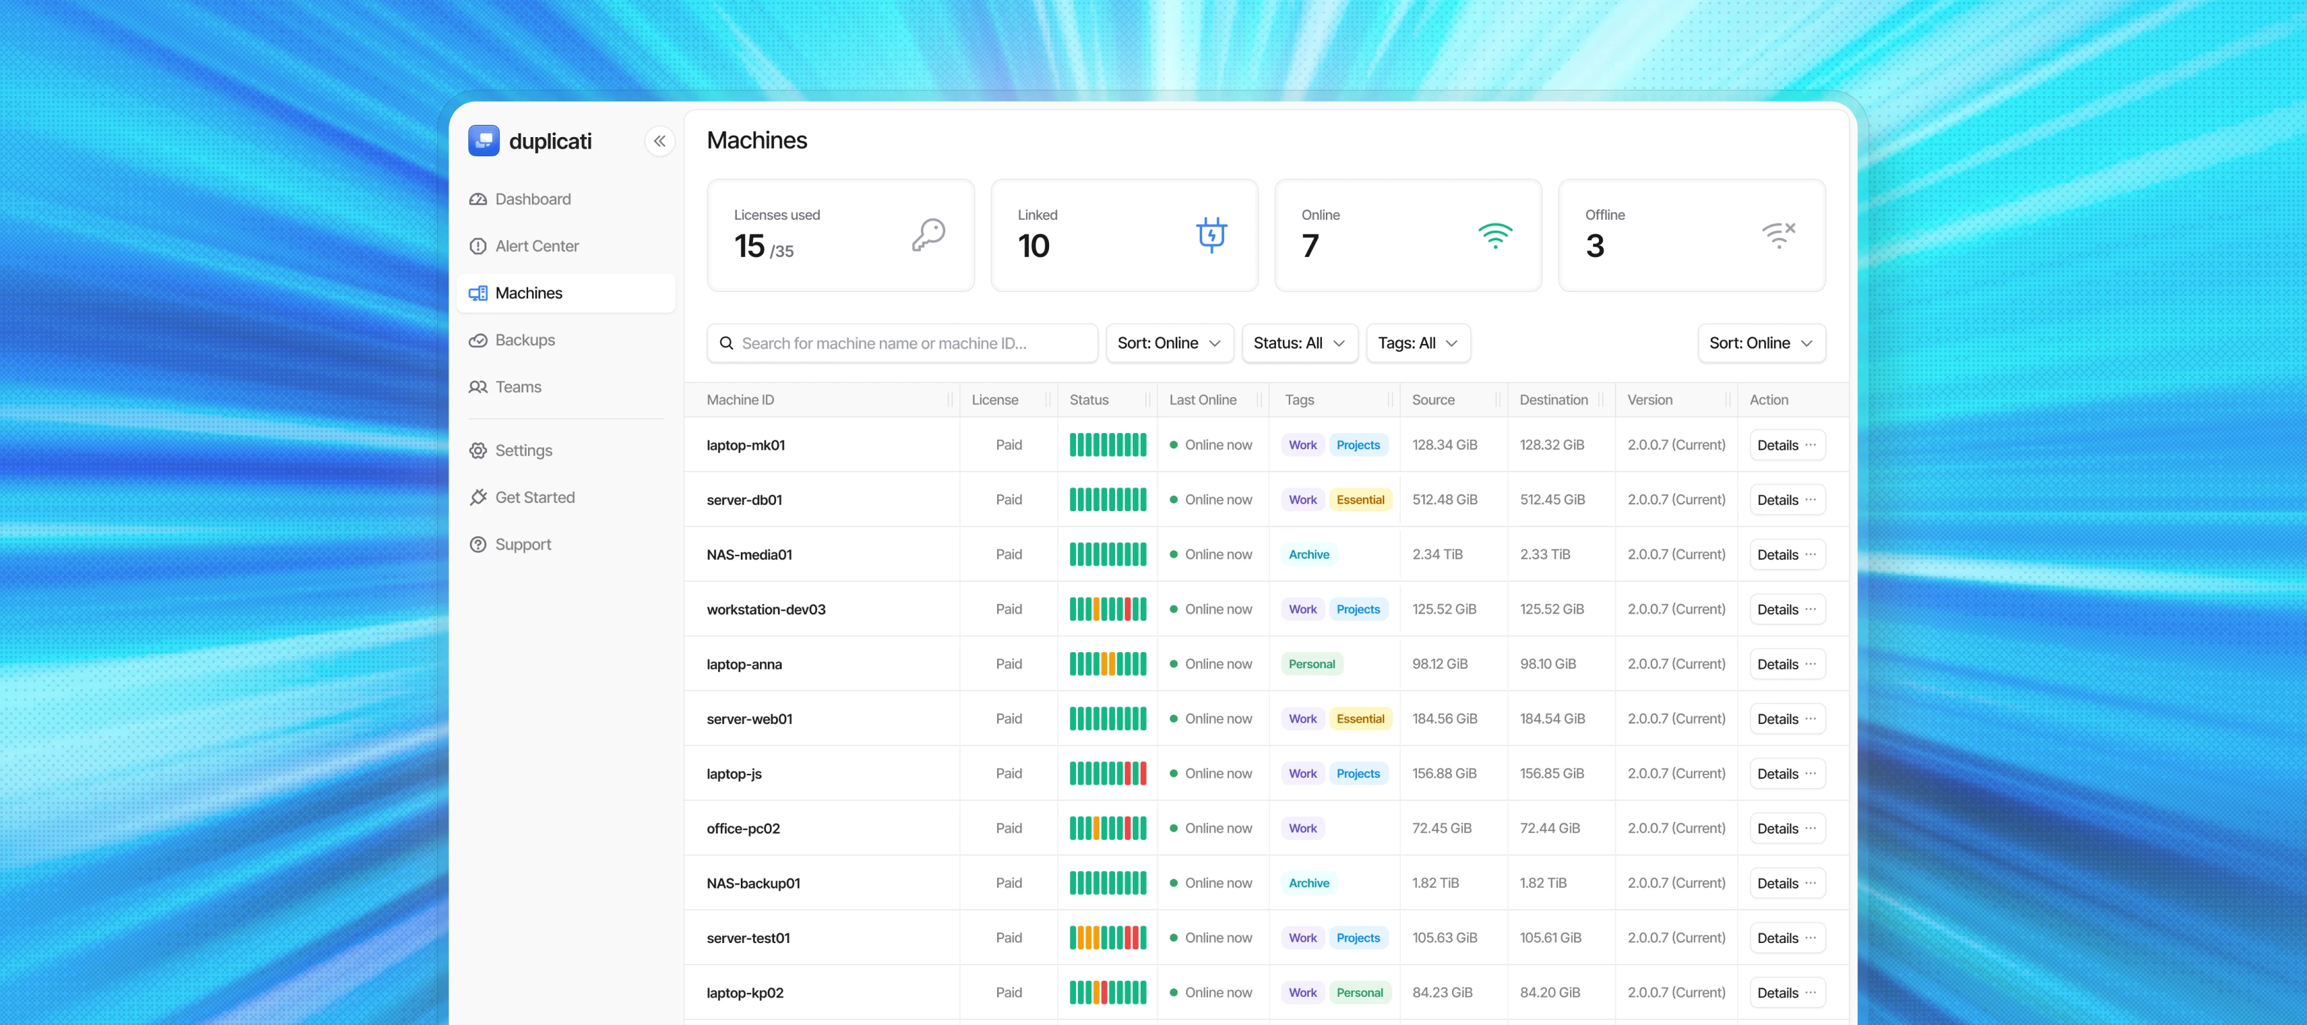The image size is (2307, 1025).
Task: Click the Alert Center sidebar icon
Action: pyautogui.click(x=478, y=246)
